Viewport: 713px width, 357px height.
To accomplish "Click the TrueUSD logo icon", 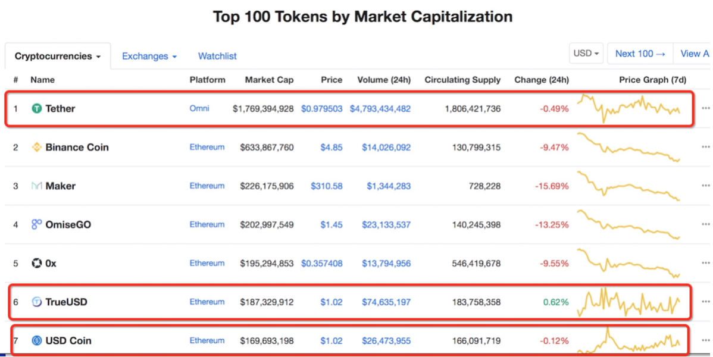I will click(37, 302).
